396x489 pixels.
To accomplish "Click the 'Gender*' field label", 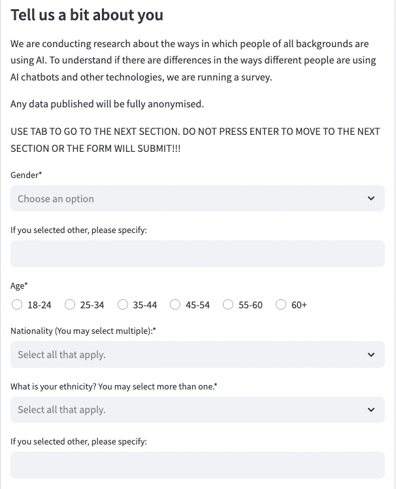I will 26,175.
